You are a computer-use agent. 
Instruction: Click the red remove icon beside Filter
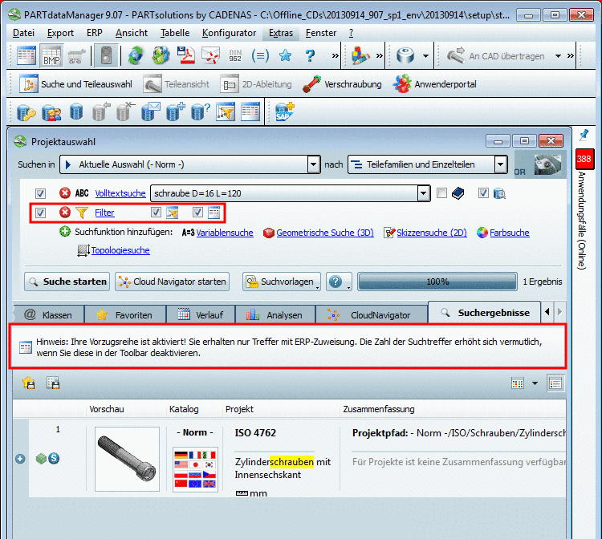point(65,212)
